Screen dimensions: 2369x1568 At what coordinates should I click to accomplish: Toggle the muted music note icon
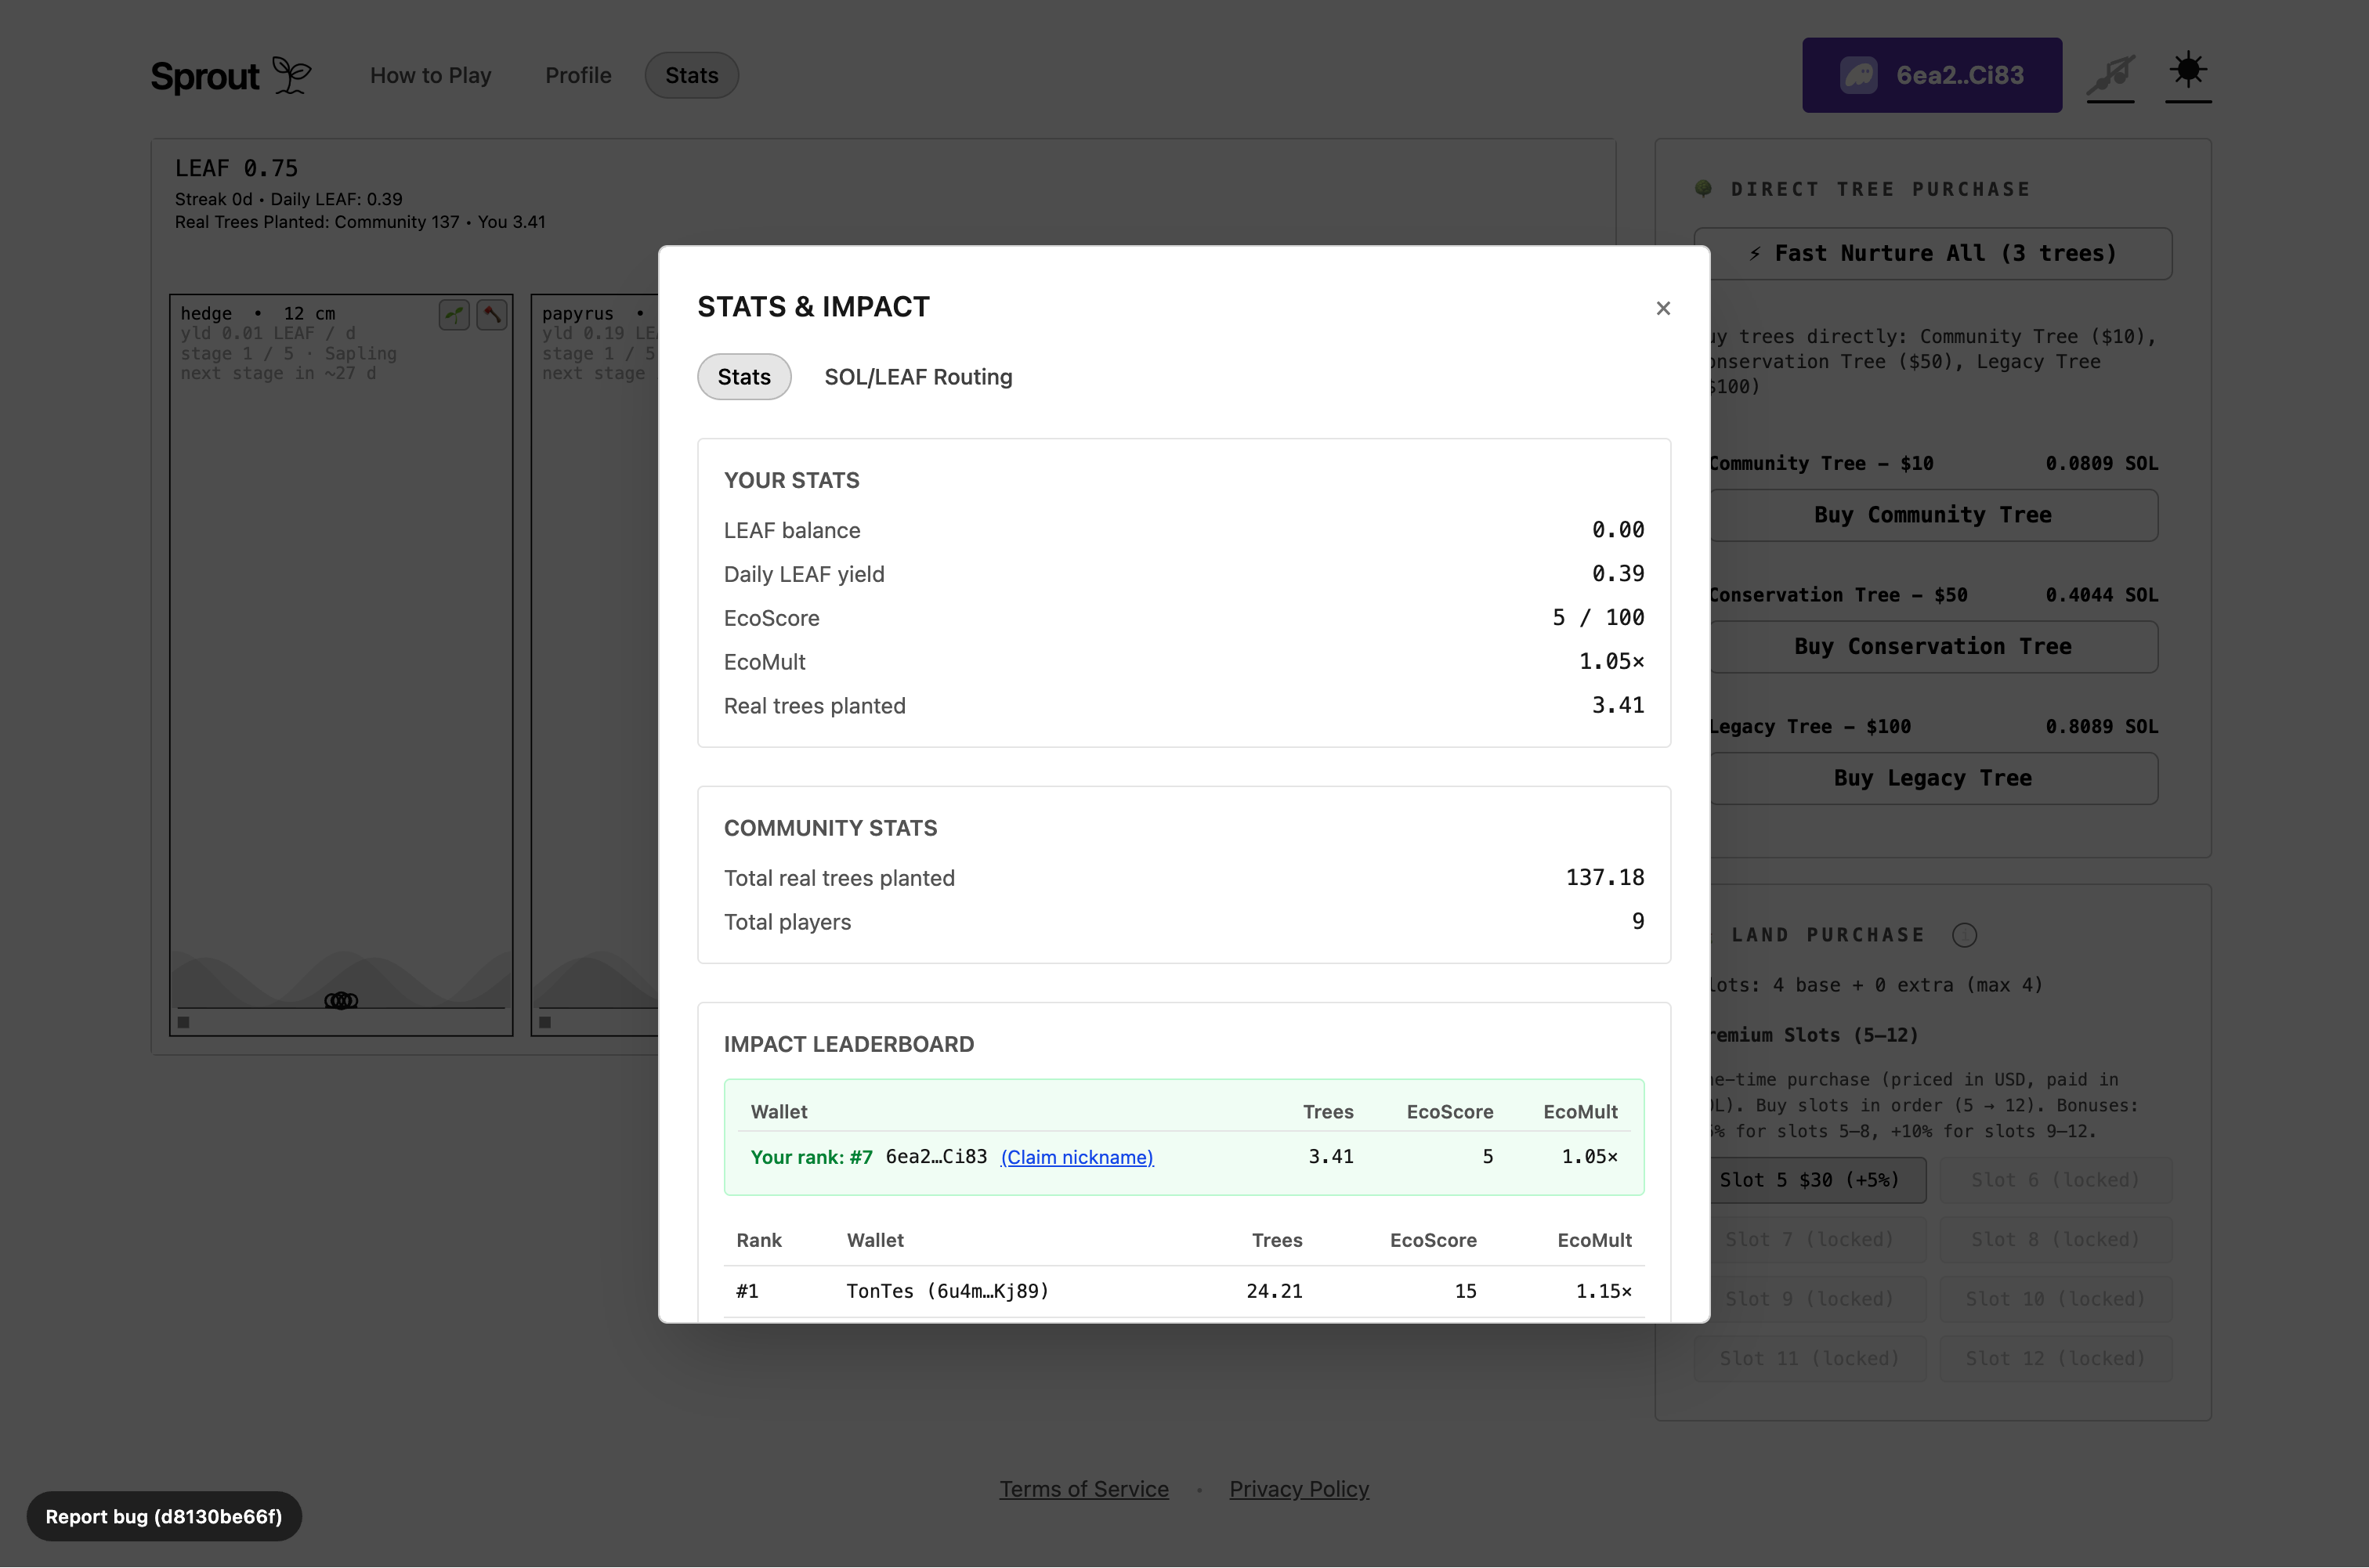(x=2110, y=75)
